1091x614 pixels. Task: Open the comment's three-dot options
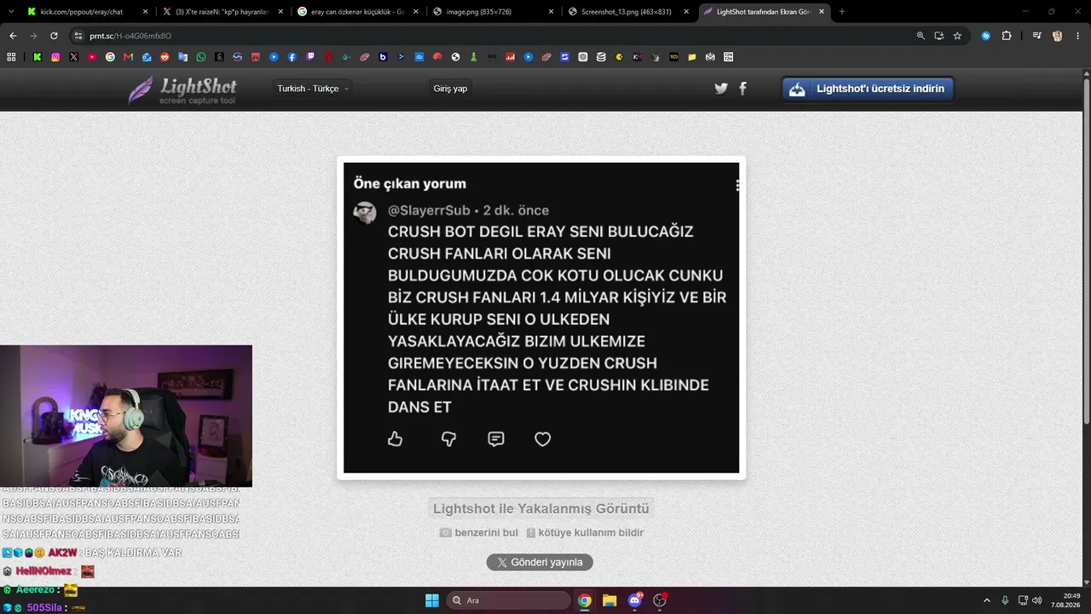pyautogui.click(x=736, y=185)
